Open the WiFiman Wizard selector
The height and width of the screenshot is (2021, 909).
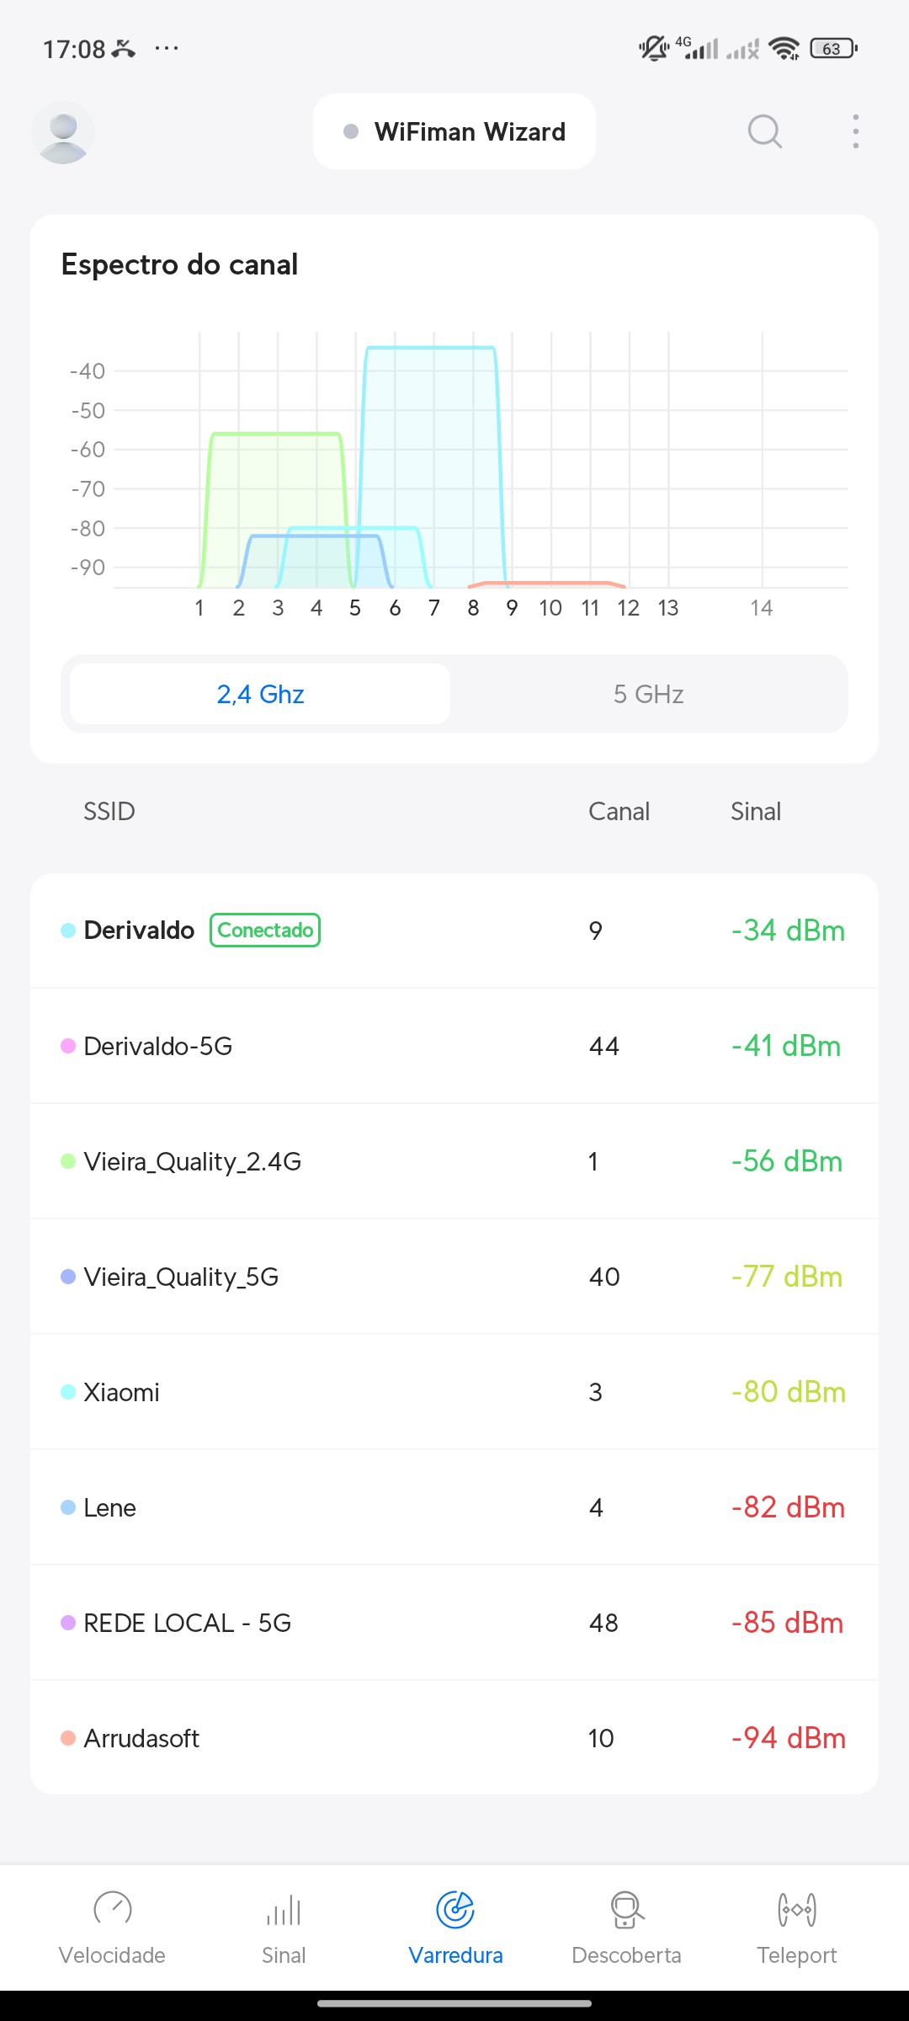pos(454,131)
